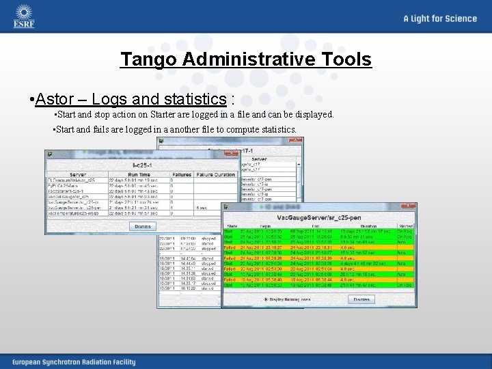Select the VacGaugeServer/sr_c25-pen row in l-c25-1
The width and height of the screenshot is (492, 369).
(x=142, y=208)
